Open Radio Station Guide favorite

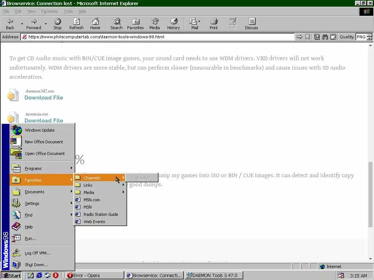click(100, 214)
